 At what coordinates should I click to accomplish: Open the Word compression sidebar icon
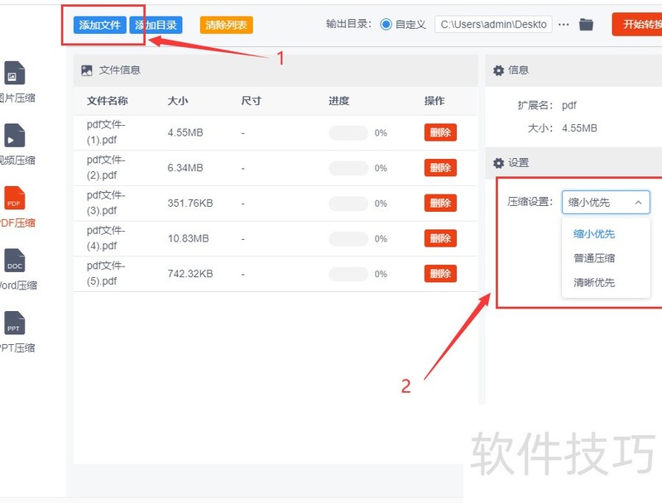pyautogui.click(x=14, y=262)
